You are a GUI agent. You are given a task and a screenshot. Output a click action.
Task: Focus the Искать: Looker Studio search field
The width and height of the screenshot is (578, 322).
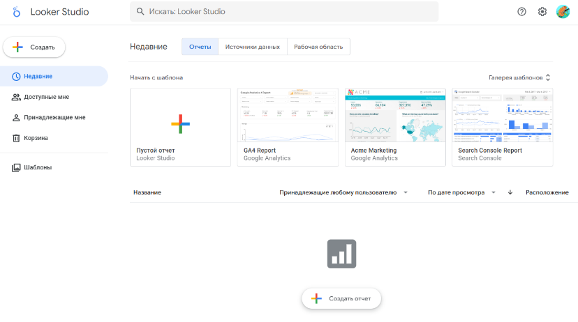(284, 11)
